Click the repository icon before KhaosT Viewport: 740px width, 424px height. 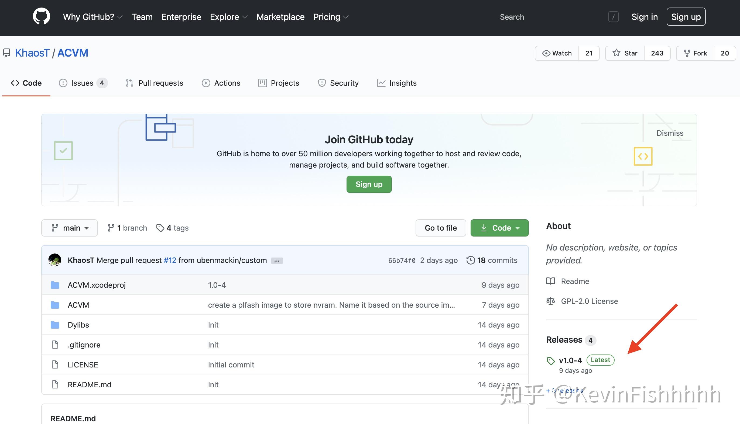[6, 53]
